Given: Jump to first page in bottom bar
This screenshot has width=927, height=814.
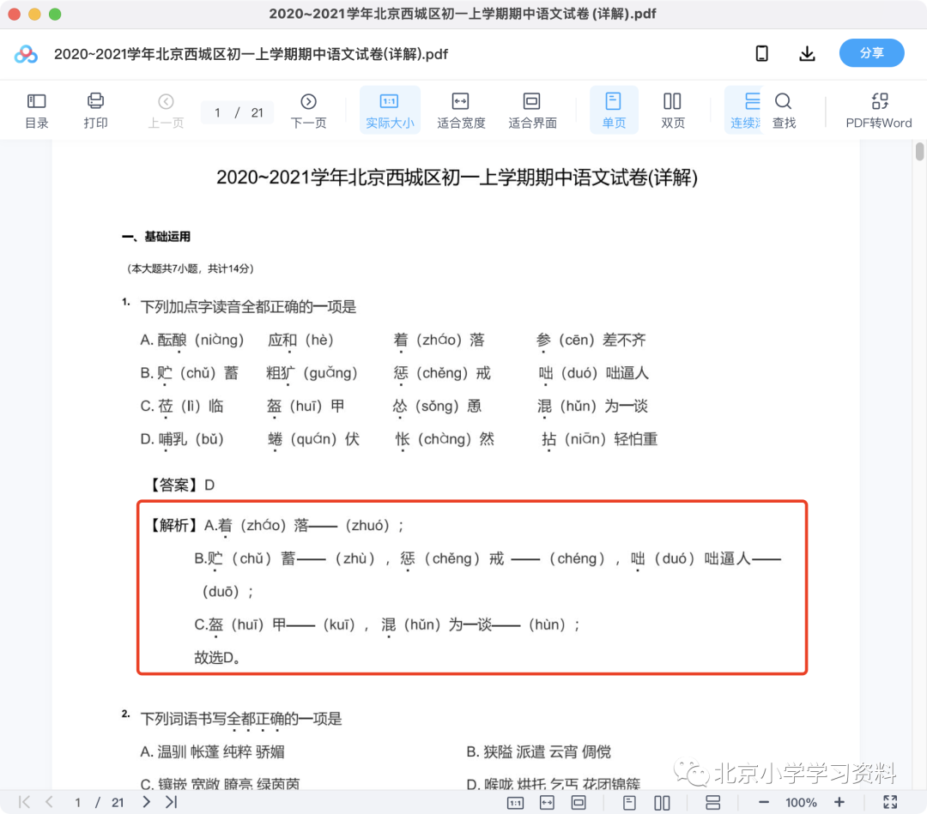Looking at the screenshot, I should coord(24,802).
